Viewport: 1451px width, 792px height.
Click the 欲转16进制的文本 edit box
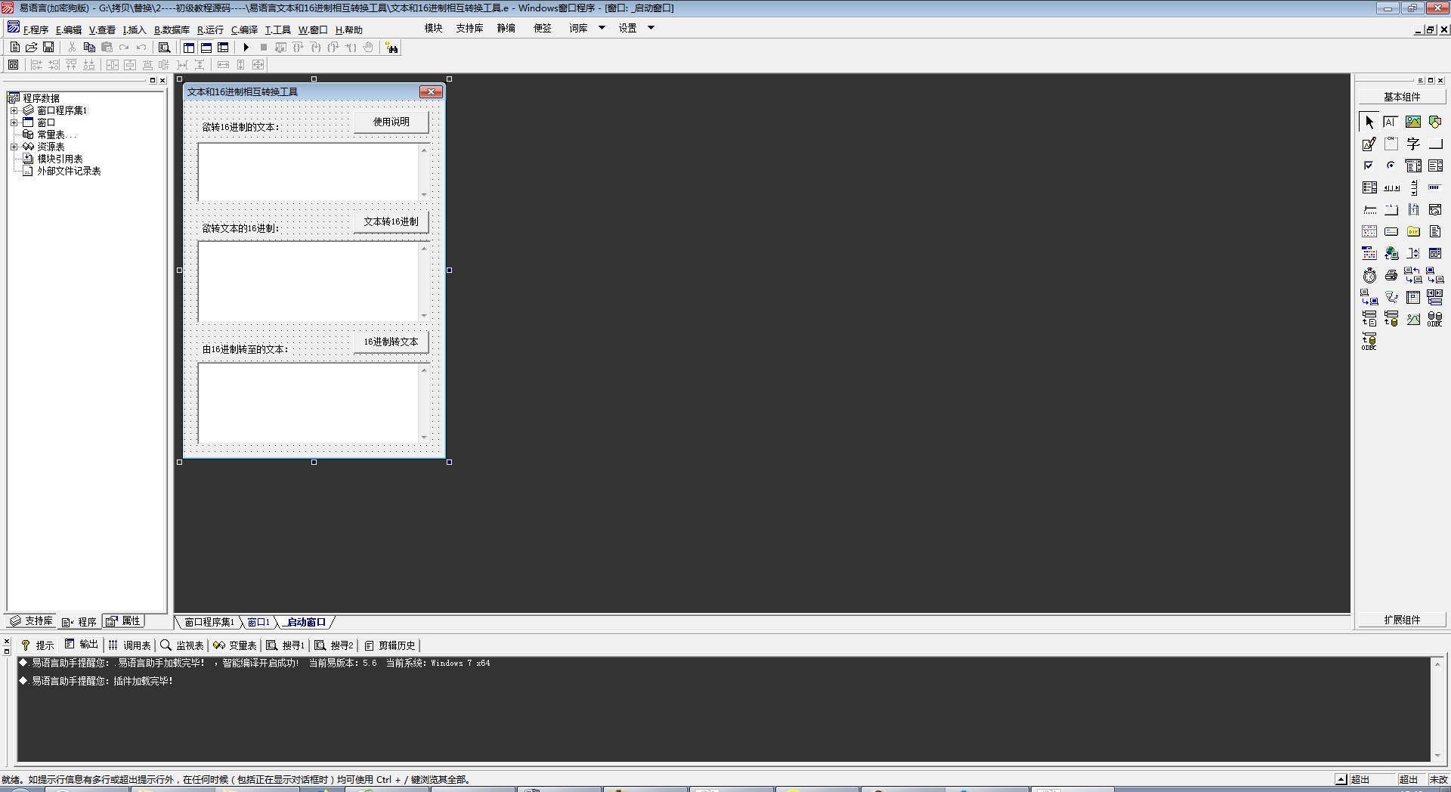308,172
